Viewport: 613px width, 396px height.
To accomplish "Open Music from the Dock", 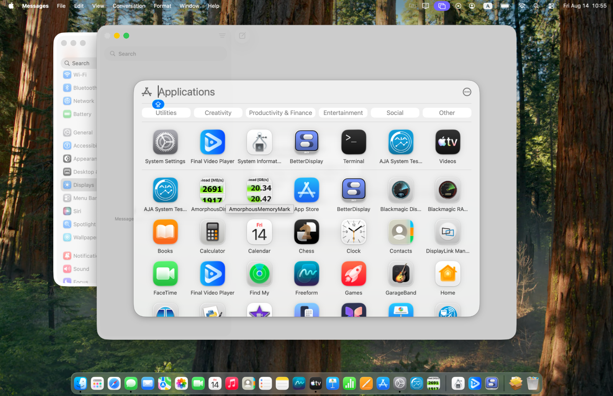I will point(232,383).
